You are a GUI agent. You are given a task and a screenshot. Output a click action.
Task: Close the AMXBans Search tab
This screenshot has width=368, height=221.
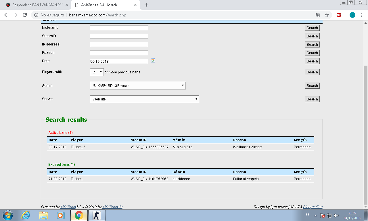coord(135,5)
